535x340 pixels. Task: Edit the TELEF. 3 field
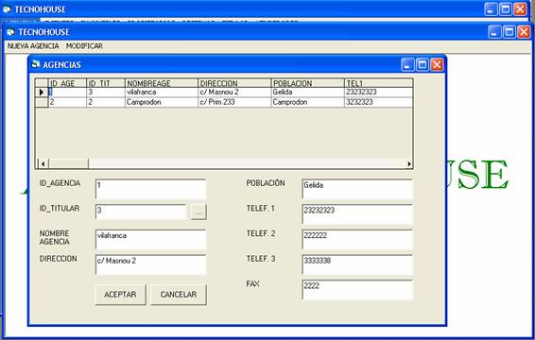357,264
